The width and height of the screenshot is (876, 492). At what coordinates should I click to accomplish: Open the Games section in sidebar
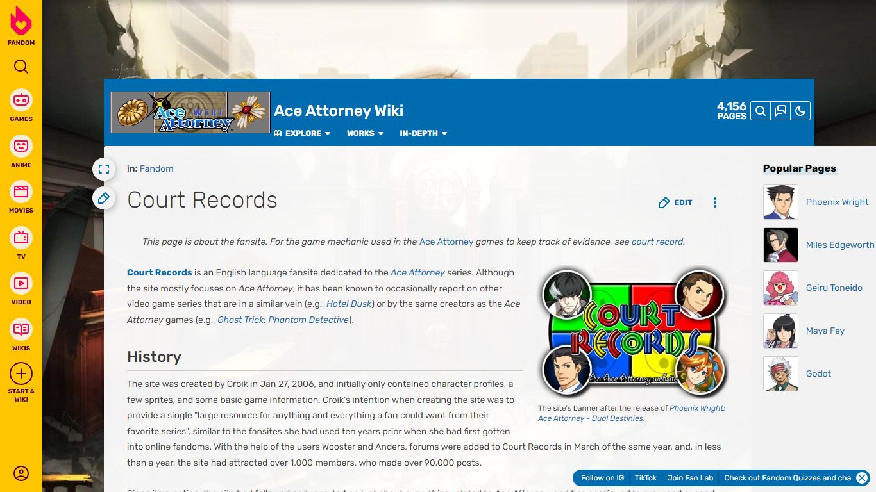(21, 106)
